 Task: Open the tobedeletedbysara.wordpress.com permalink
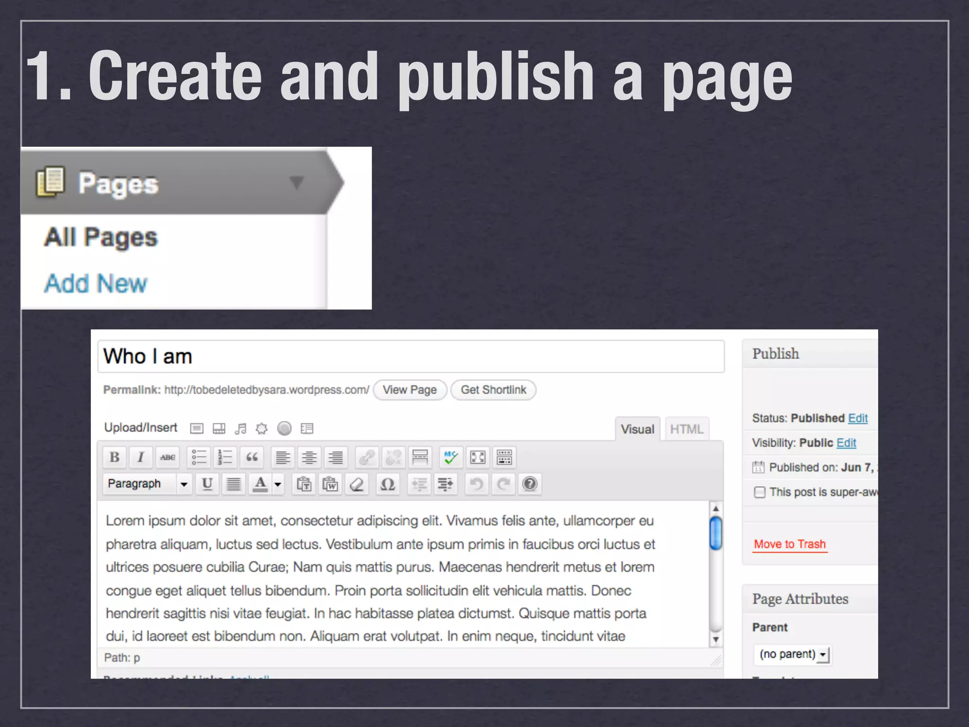coord(266,390)
